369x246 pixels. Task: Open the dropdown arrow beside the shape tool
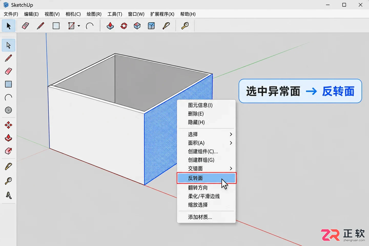(x=79, y=26)
